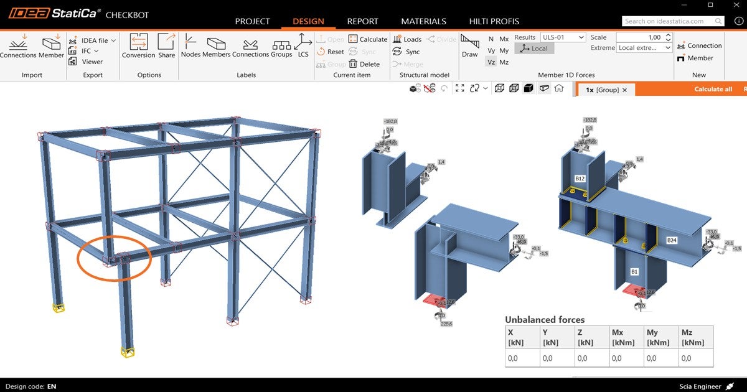Click Calculate in Current item group
Image resolution: width=747 pixels, height=392 pixels.
tap(368, 39)
